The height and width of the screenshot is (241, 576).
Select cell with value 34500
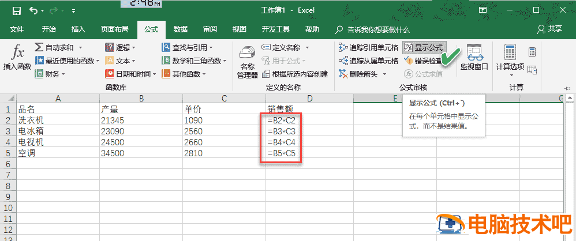pyautogui.click(x=141, y=153)
